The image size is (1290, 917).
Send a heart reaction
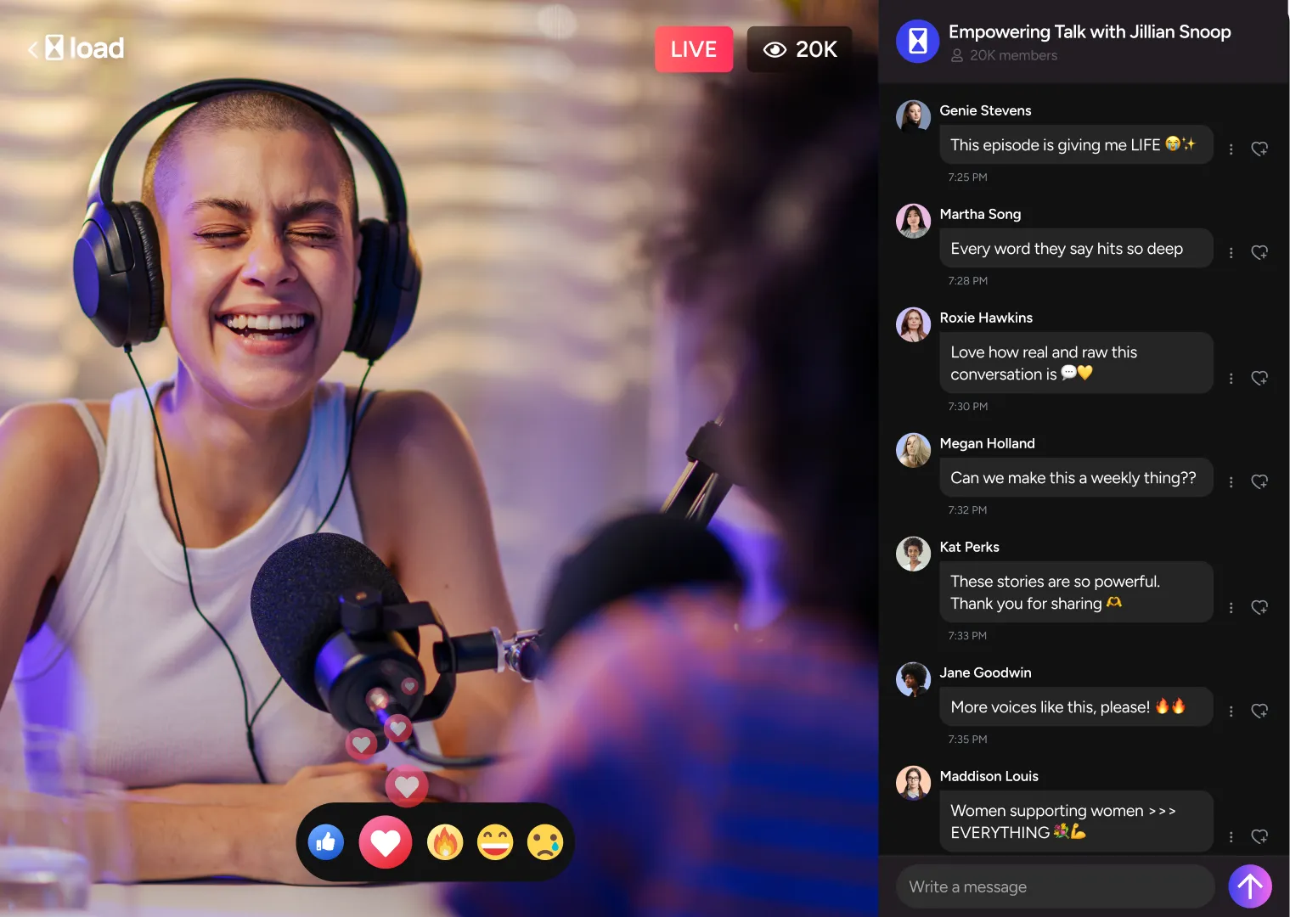pos(386,842)
